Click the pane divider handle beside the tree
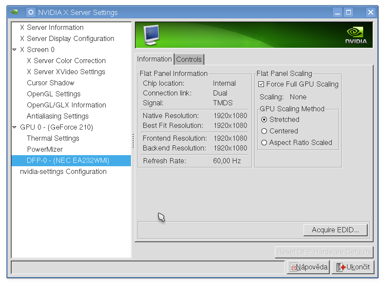Screen dimensions: 385x286 click(x=133, y=140)
